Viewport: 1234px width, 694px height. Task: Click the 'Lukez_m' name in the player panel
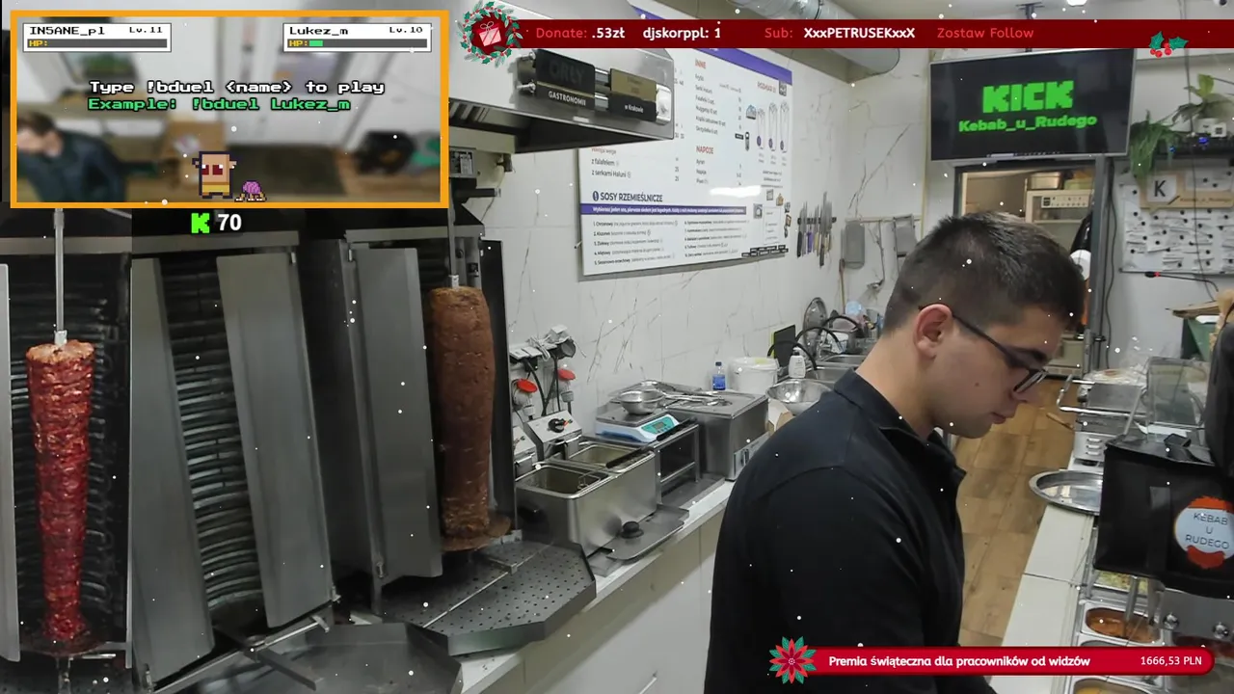[320, 30]
